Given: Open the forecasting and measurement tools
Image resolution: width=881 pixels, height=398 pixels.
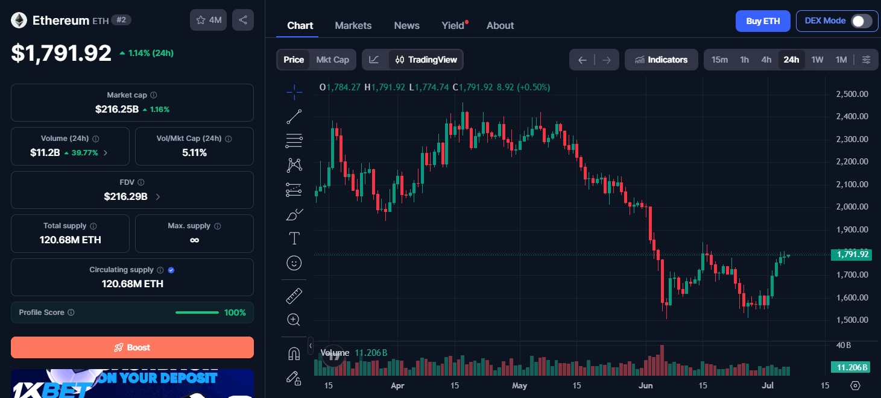Looking at the screenshot, I should pos(294,190).
